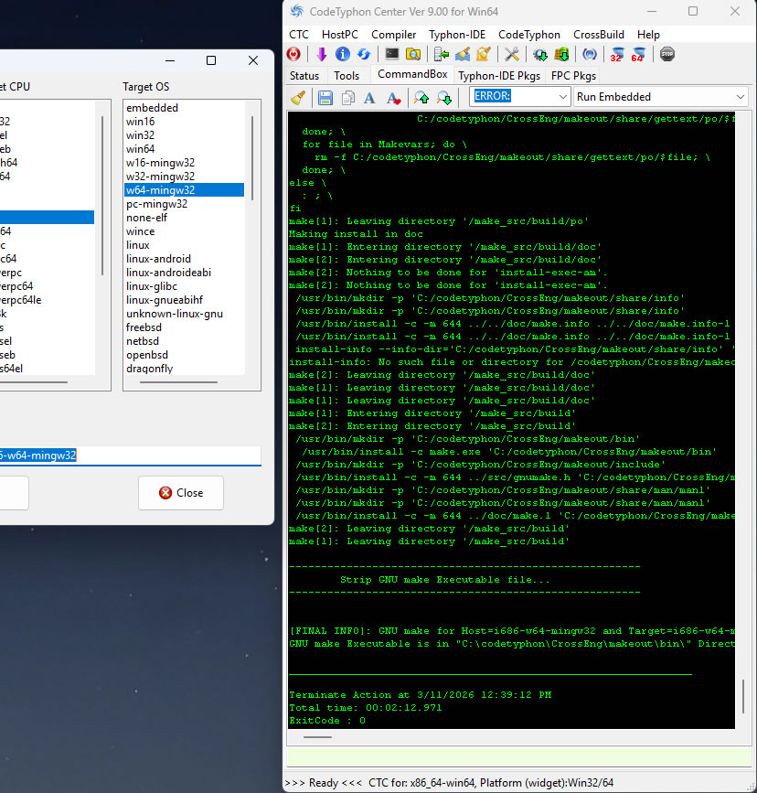Click the Close button in dialog
757x793 pixels.
(x=181, y=492)
